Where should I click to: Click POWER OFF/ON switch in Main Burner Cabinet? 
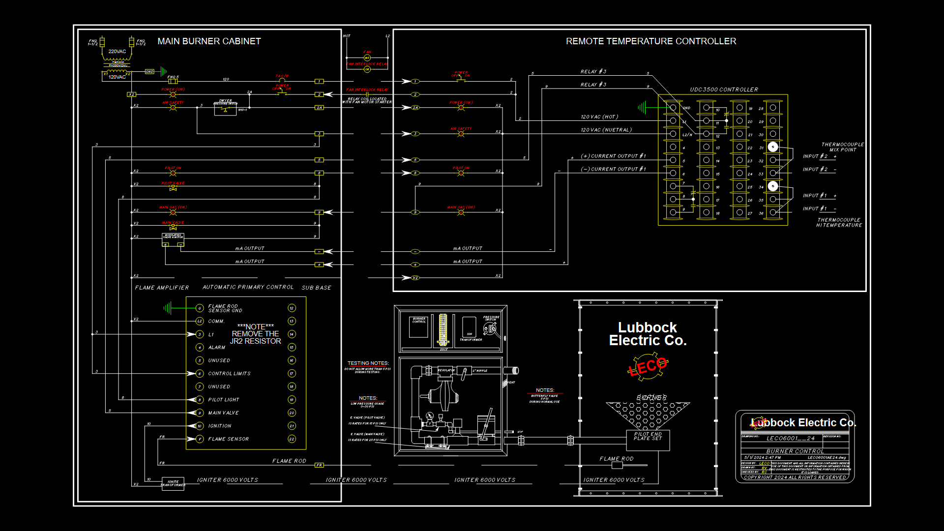(282, 92)
